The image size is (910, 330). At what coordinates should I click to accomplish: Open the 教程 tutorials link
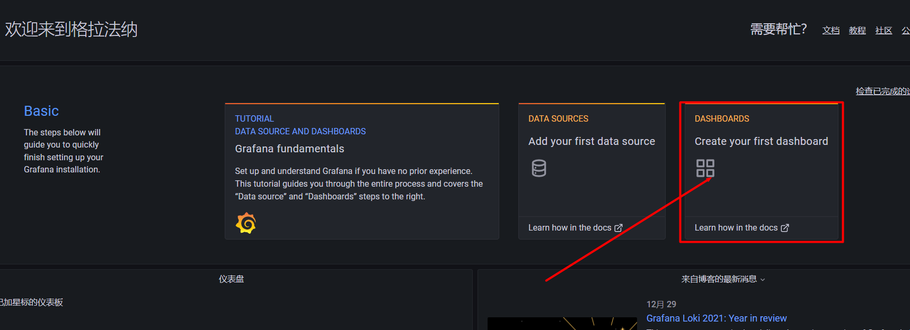click(x=857, y=31)
